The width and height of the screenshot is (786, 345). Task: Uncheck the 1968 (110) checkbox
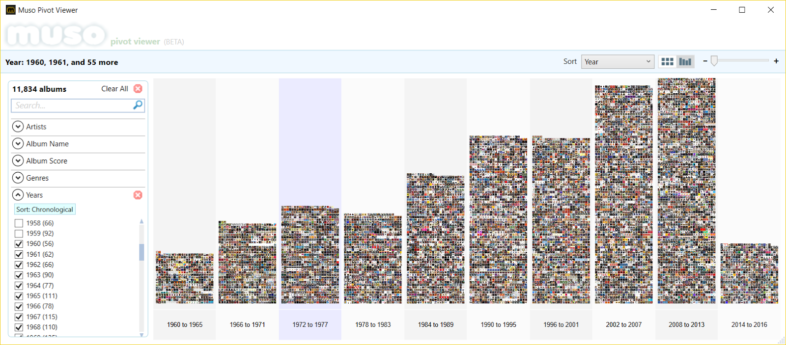tap(19, 327)
